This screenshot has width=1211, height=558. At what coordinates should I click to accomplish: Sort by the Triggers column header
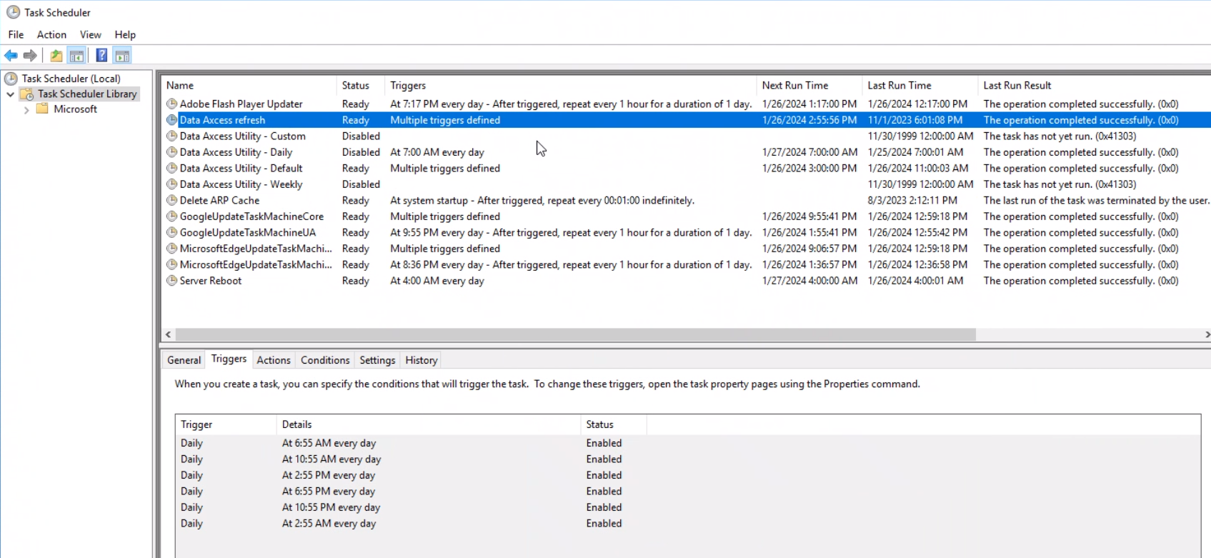pos(570,85)
